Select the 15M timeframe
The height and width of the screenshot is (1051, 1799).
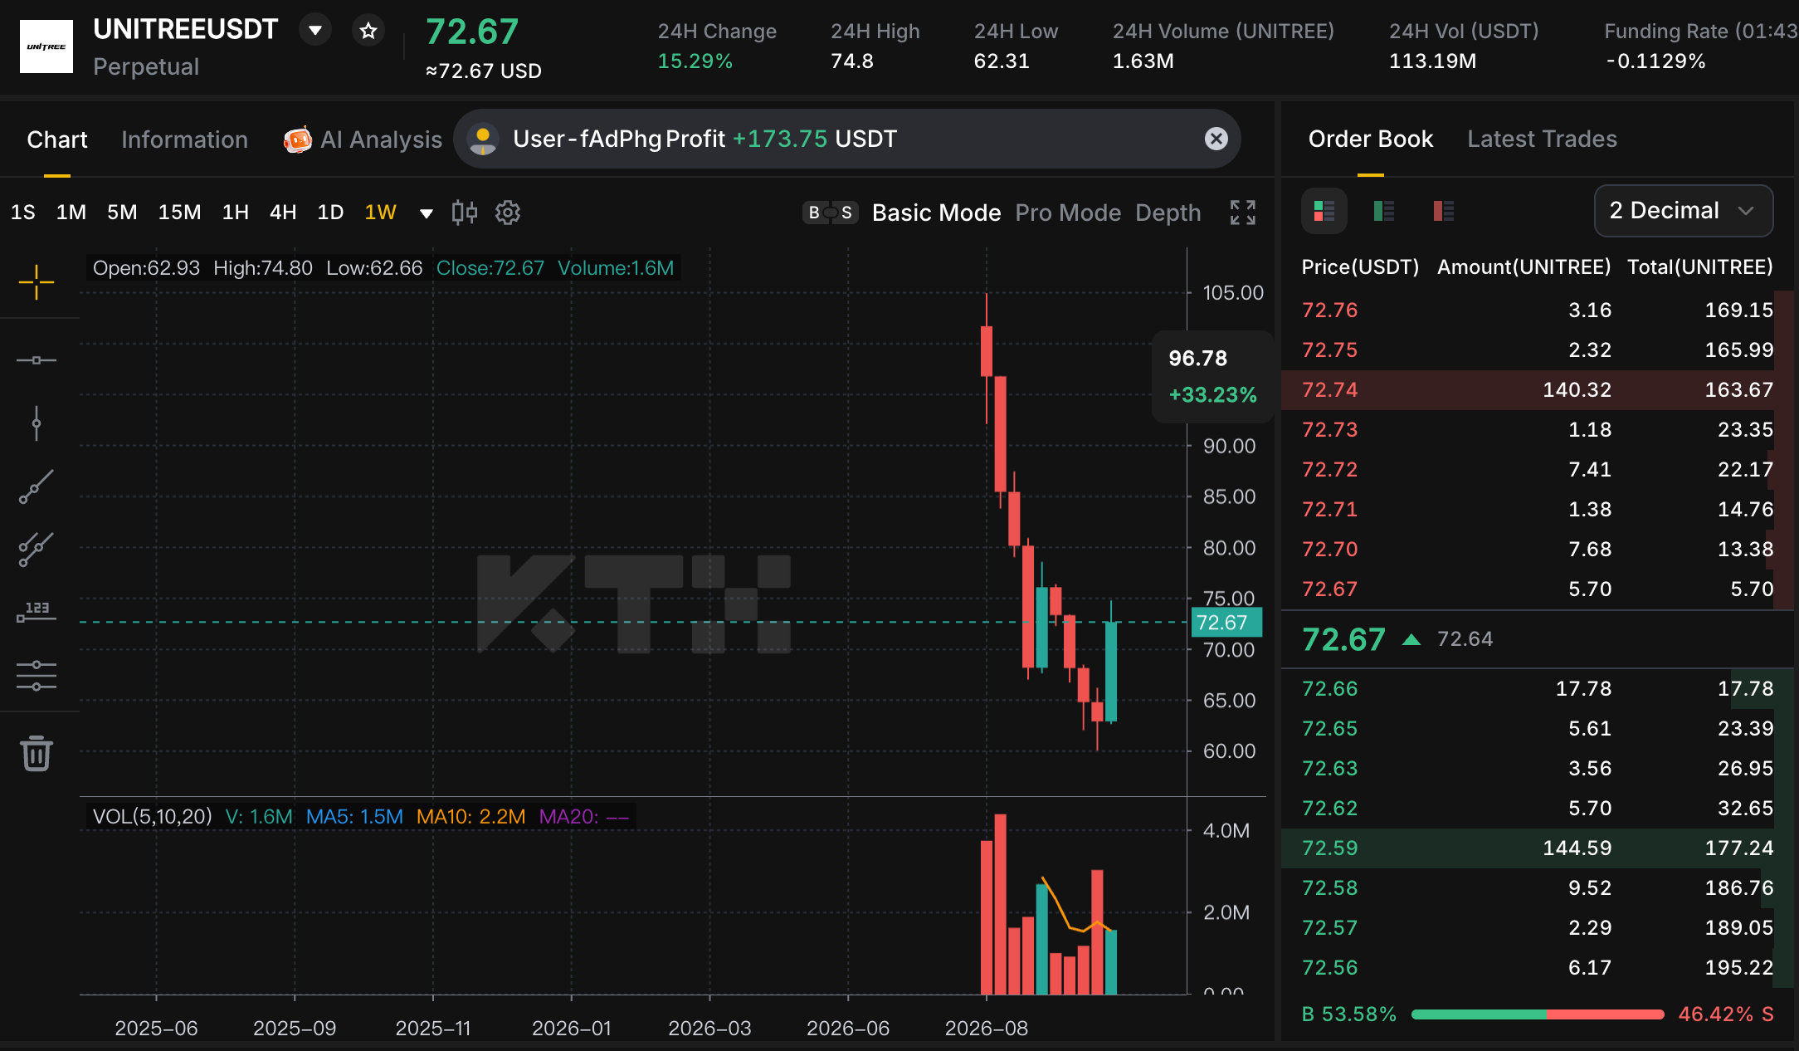180,213
